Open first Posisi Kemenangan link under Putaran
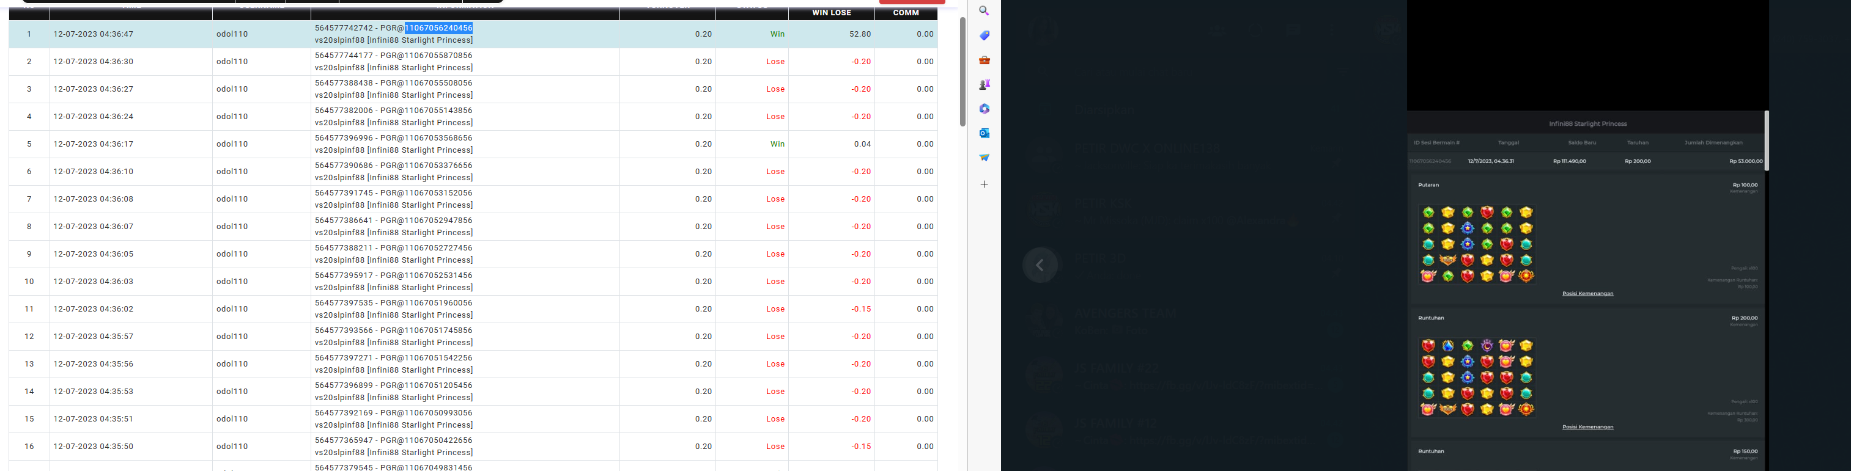The width and height of the screenshot is (1851, 471). click(x=1587, y=294)
